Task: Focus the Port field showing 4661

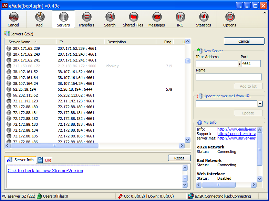Action: [251, 64]
